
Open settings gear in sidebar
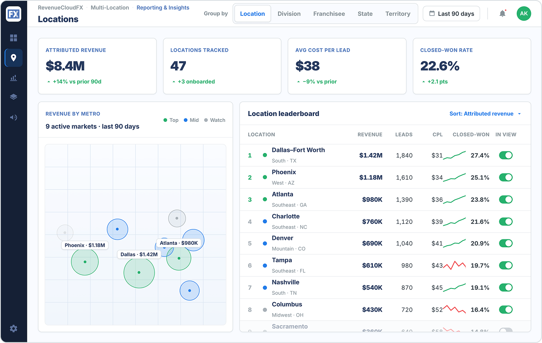[14, 329]
